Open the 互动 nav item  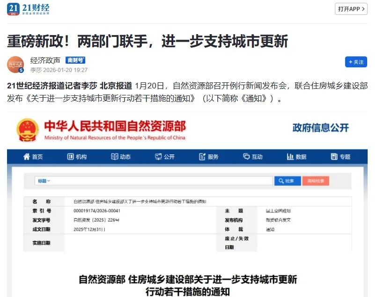pos(253,157)
